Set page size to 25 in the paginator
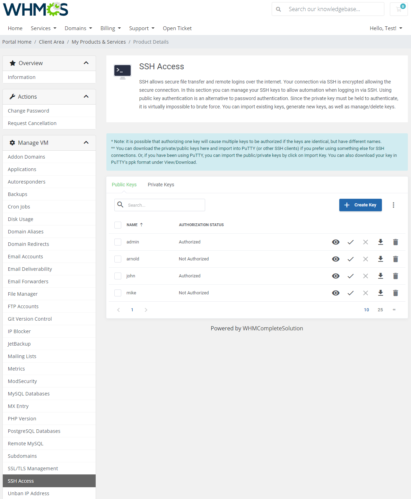Viewport: 411px width, 499px height. coord(380,310)
